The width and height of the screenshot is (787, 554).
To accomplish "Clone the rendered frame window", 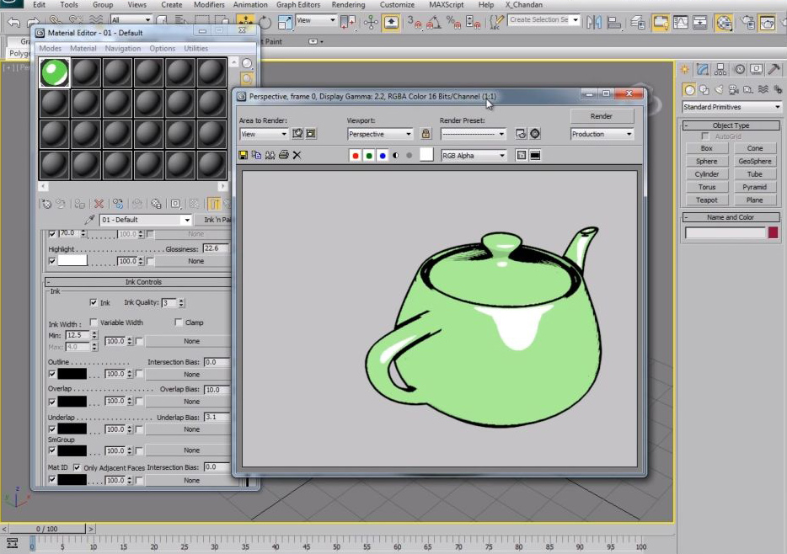I will click(x=270, y=155).
